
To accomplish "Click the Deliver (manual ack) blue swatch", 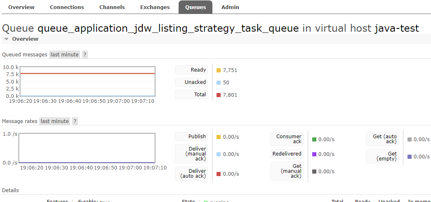I will pos(219,154).
